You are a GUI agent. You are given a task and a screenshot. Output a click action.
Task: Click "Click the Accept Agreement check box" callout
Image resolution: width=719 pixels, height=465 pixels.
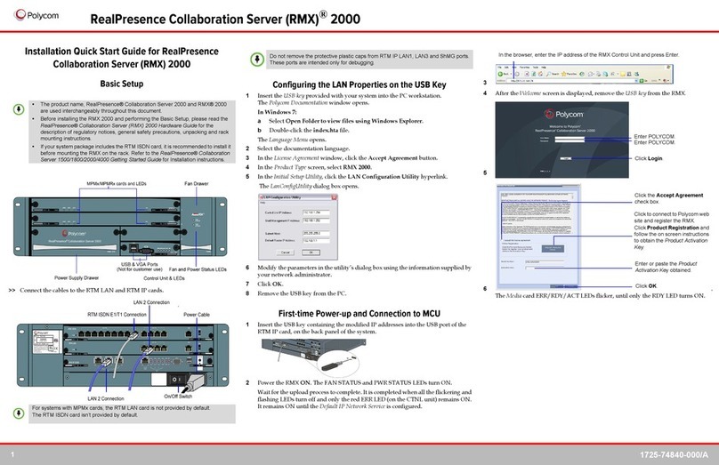(668, 198)
